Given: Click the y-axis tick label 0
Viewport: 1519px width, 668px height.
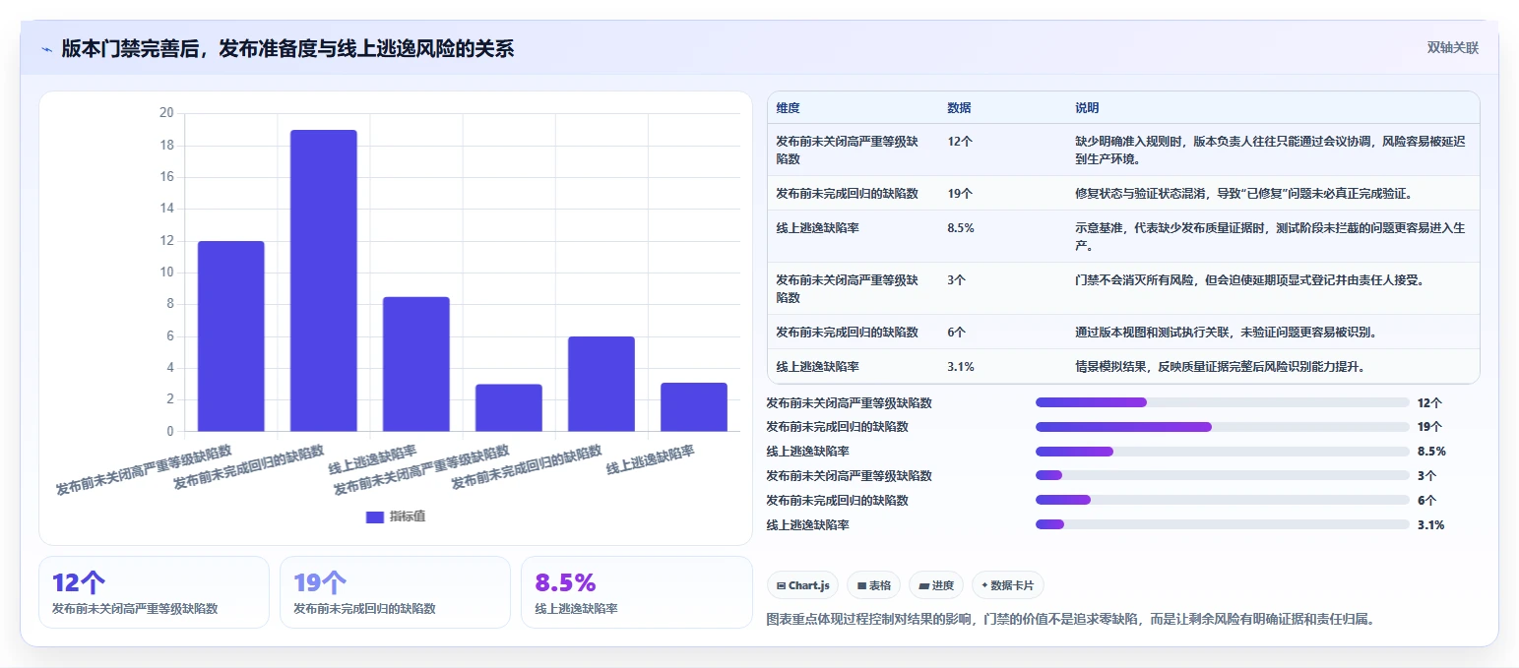Looking at the screenshot, I should click(169, 431).
